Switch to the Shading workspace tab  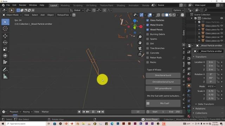tap(121, 6)
